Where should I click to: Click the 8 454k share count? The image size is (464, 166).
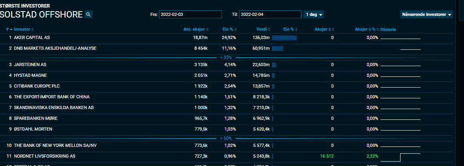(x=201, y=48)
